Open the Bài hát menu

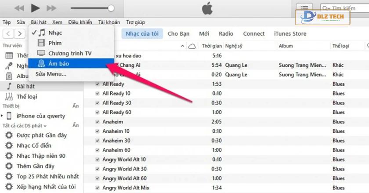39,22
